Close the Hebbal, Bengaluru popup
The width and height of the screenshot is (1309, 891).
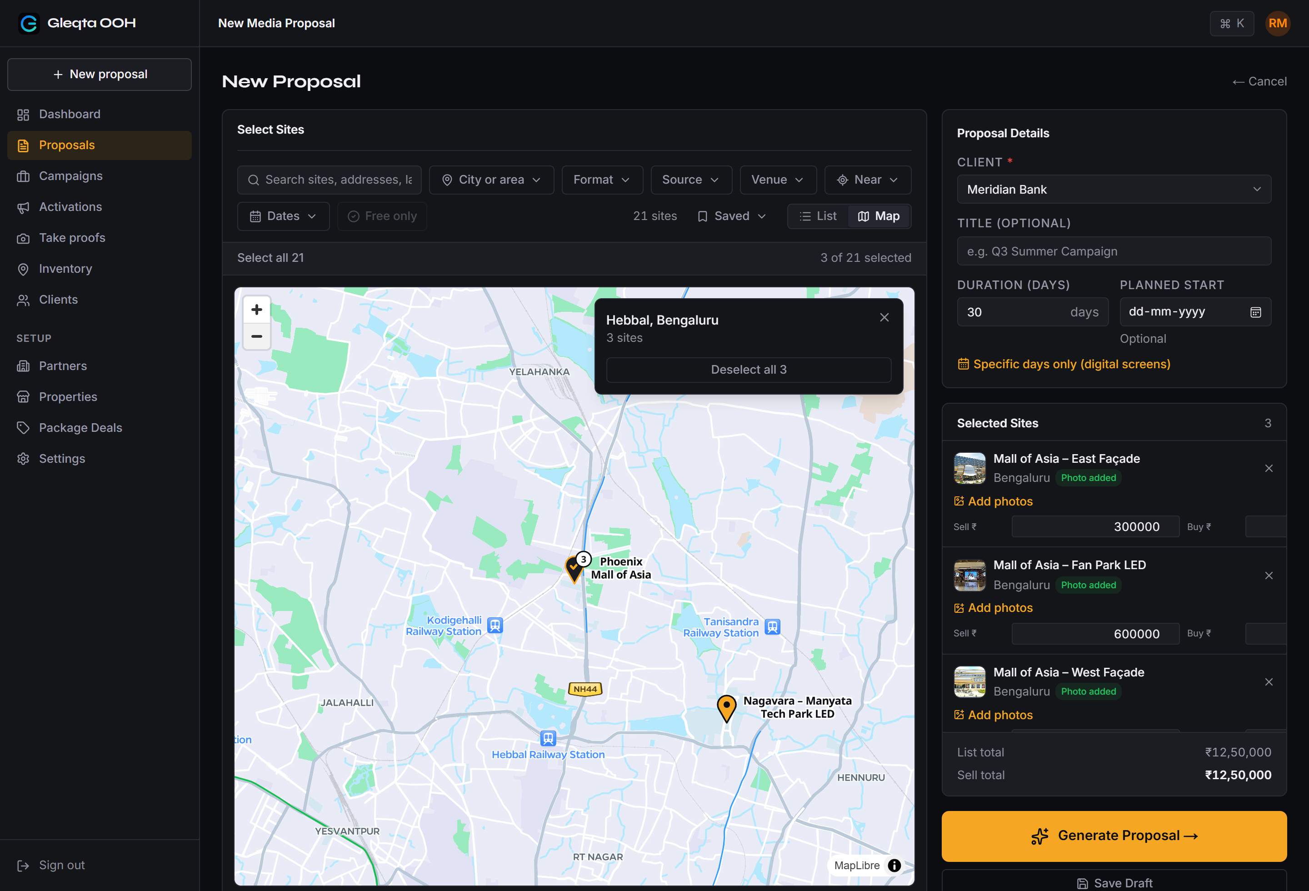(x=884, y=318)
